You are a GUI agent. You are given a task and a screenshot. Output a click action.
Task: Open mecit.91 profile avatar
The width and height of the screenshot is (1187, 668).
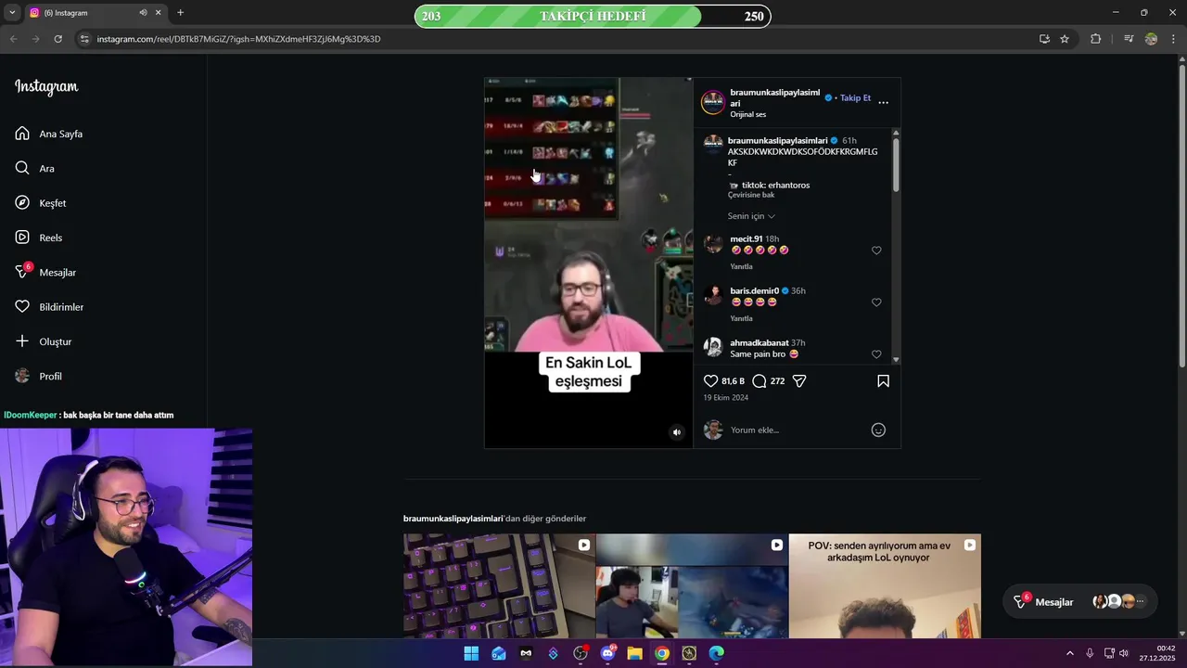pyautogui.click(x=713, y=244)
